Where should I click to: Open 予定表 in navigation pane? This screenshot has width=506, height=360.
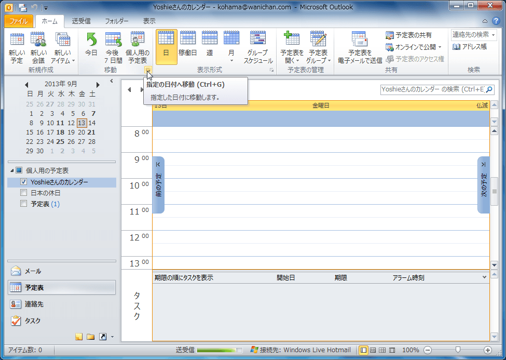coord(62,287)
